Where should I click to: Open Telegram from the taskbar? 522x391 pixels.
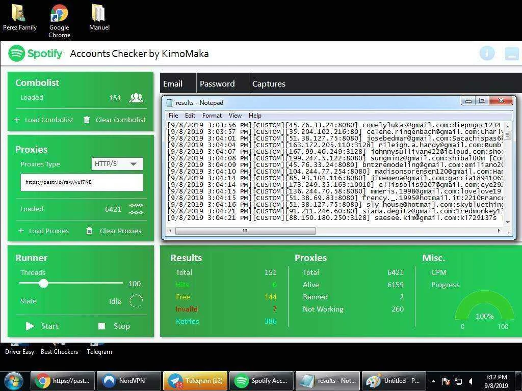[x=195, y=381]
